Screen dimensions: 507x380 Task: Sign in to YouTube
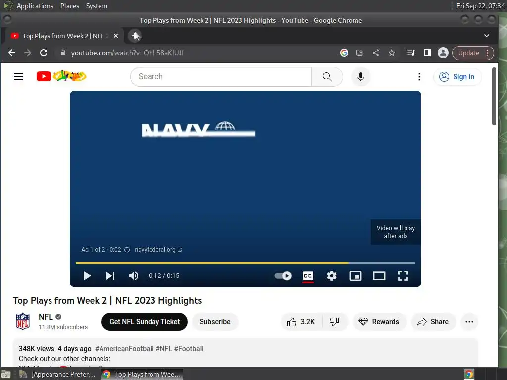[x=457, y=77]
